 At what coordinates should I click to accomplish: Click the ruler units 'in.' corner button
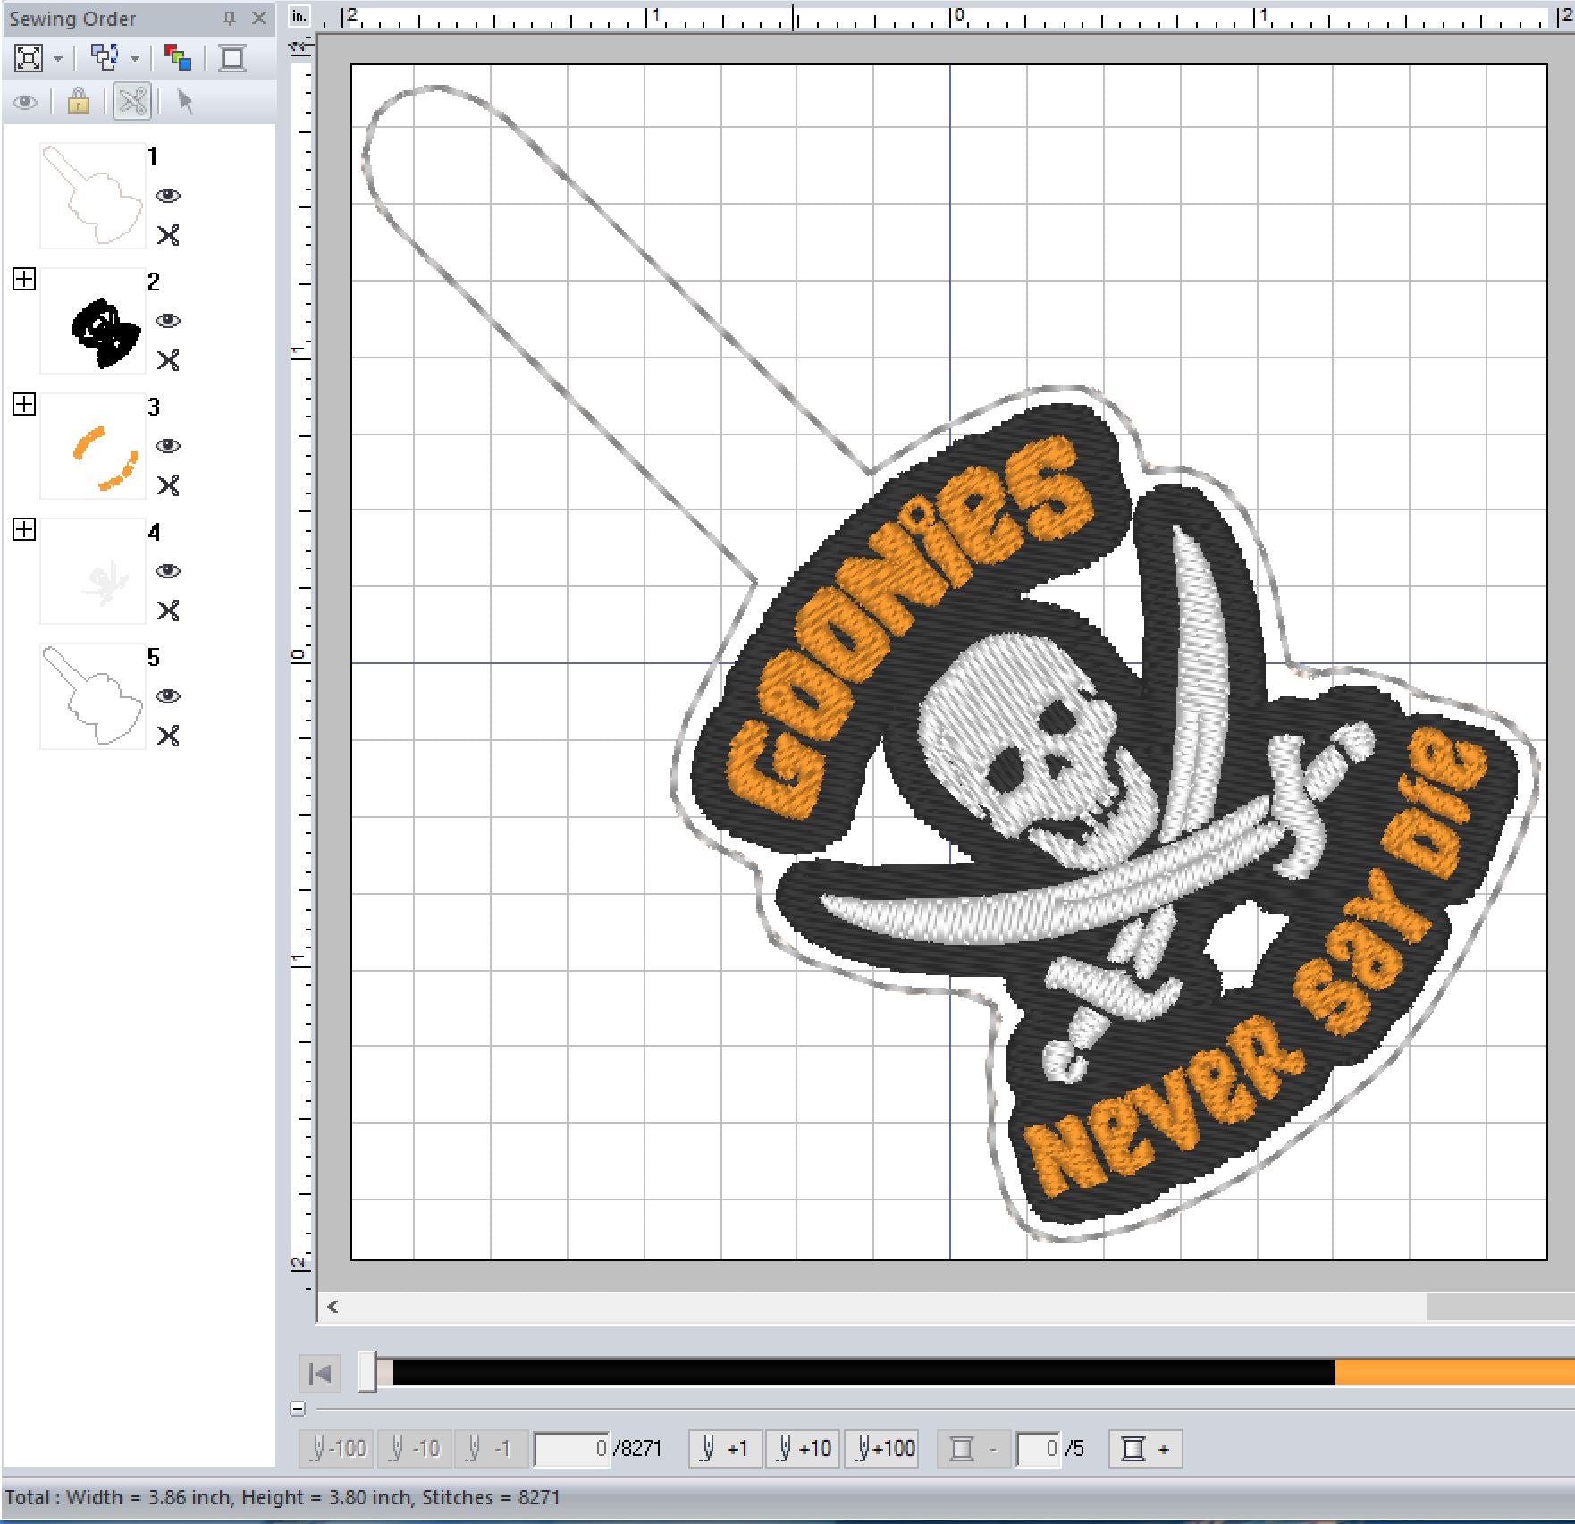tap(299, 16)
